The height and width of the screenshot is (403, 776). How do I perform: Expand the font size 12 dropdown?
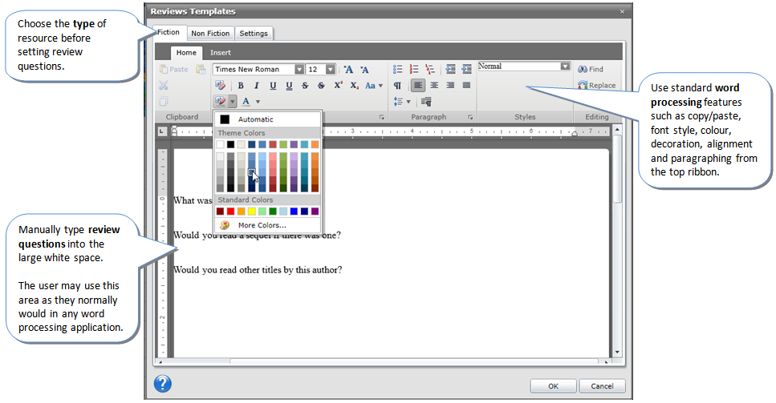click(x=331, y=70)
